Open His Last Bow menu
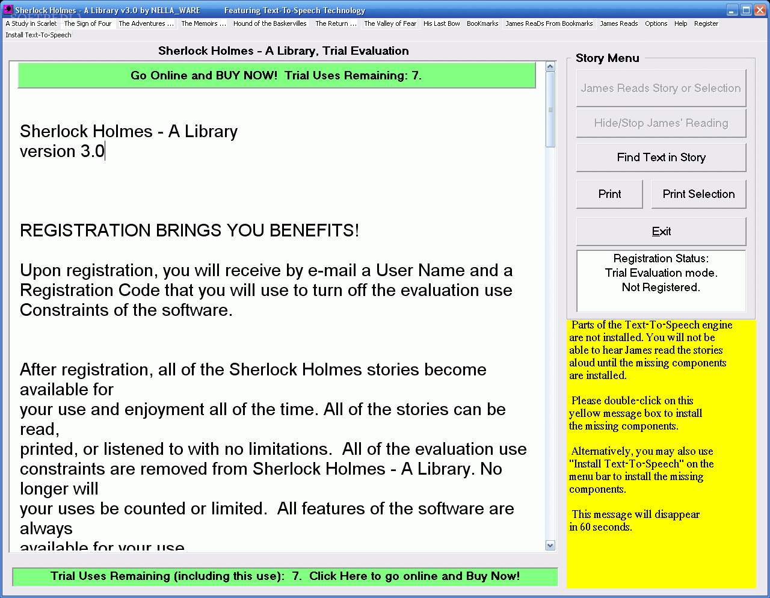This screenshot has height=598, width=770. [x=442, y=23]
